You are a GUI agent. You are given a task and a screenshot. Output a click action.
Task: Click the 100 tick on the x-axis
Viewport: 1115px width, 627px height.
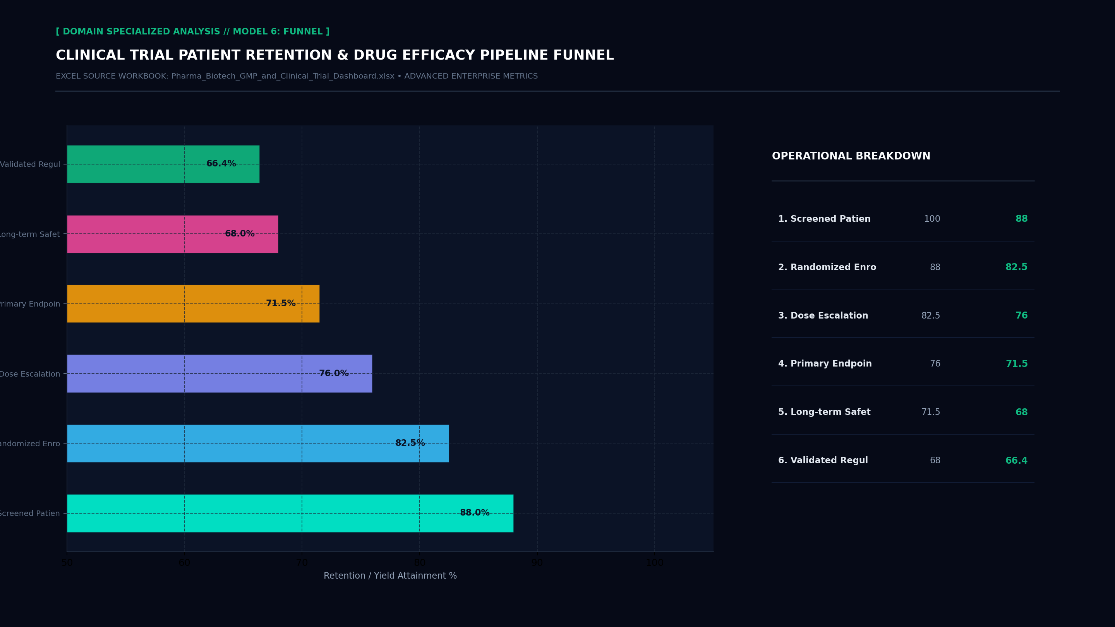point(654,563)
